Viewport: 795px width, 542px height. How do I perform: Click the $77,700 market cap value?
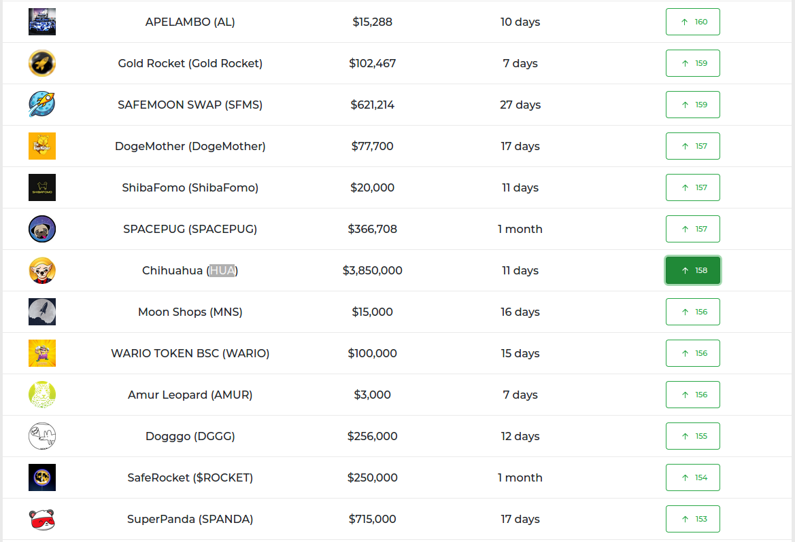click(372, 146)
